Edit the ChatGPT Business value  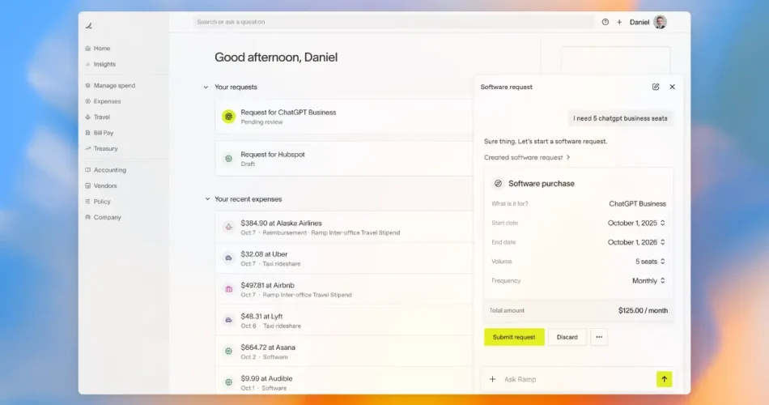click(x=637, y=204)
